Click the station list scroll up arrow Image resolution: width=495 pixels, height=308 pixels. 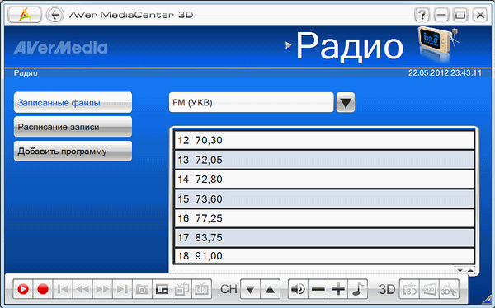click(470, 270)
